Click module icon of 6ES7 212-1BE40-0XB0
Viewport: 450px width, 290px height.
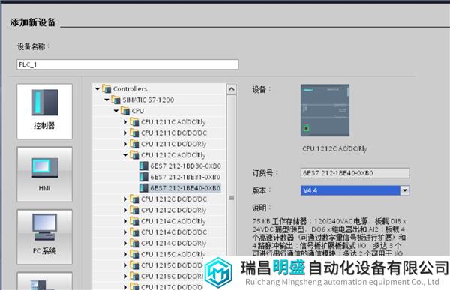pyautogui.click(x=143, y=188)
